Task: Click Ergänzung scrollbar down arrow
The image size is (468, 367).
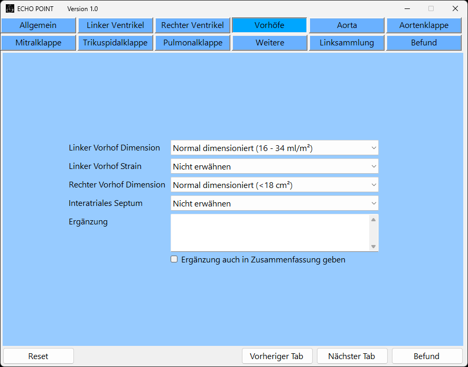Action: (373, 246)
